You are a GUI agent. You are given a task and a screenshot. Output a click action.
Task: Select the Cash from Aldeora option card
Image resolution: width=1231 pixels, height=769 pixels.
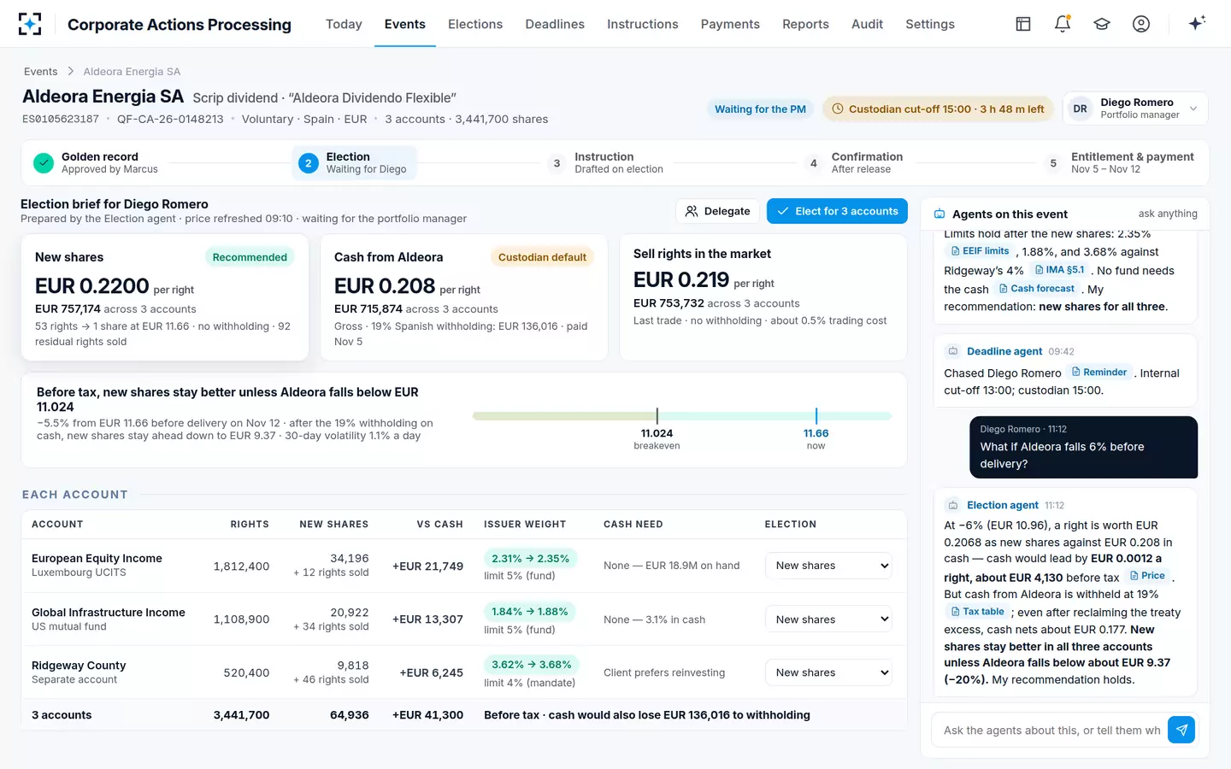[x=464, y=297]
